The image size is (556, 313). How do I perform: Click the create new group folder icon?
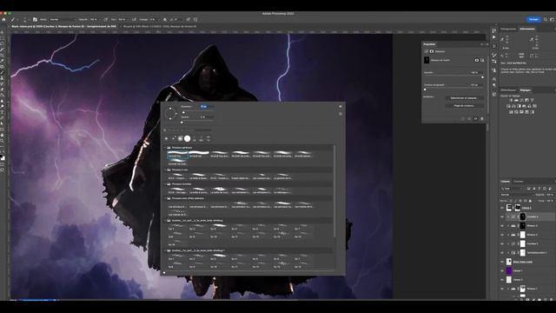tap(539, 299)
